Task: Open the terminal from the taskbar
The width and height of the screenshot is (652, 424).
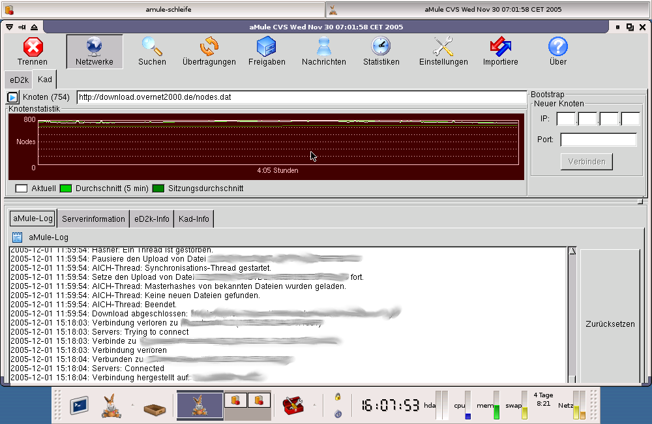Action: click(x=80, y=406)
